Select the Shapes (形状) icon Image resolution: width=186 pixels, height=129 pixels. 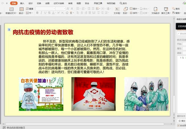pyautogui.click(x=125, y=9)
